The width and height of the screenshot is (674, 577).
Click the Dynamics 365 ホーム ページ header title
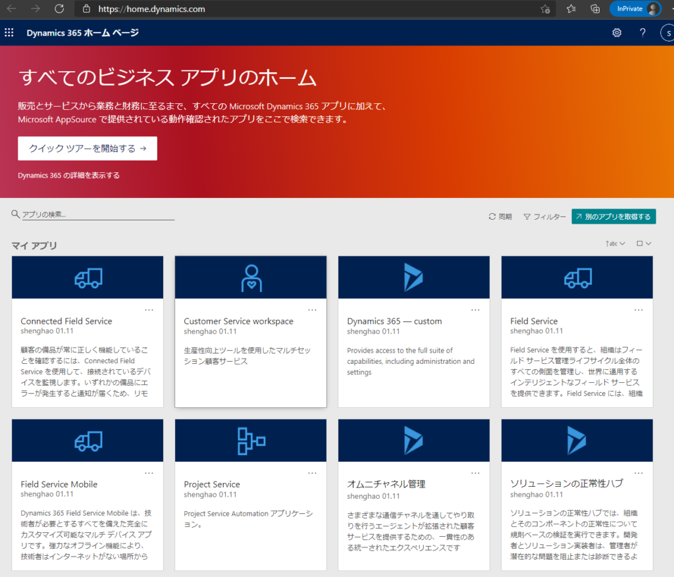(x=82, y=33)
